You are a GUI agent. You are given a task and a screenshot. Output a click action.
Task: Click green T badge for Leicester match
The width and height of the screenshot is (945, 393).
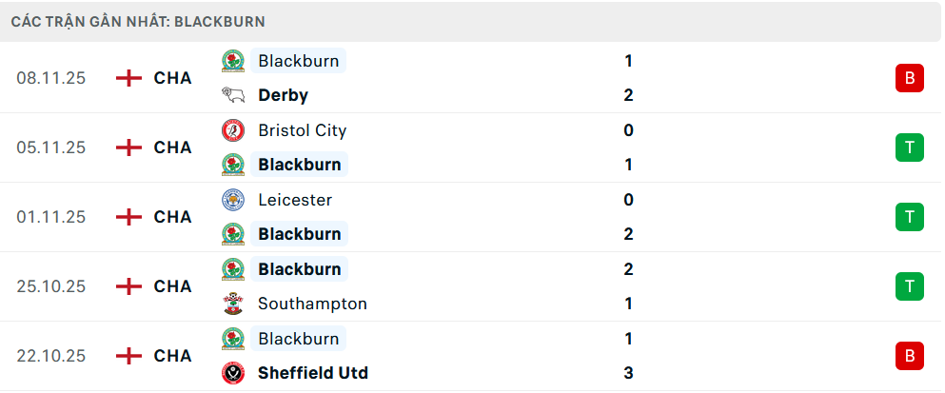(x=909, y=217)
